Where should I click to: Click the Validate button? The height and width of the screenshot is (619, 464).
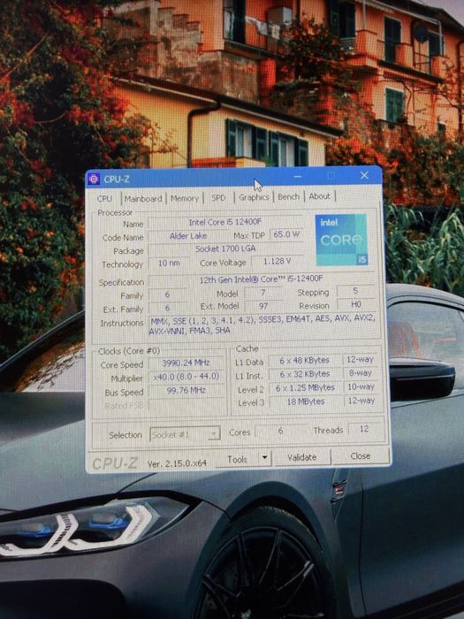(302, 457)
